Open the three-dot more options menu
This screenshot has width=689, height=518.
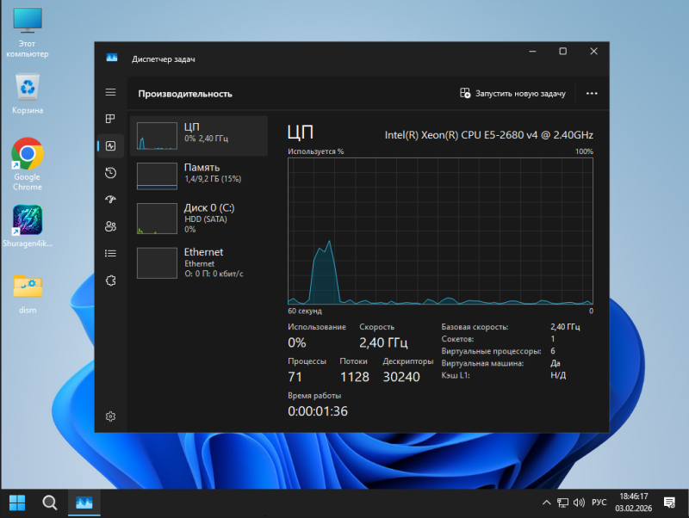click(592, 94)
